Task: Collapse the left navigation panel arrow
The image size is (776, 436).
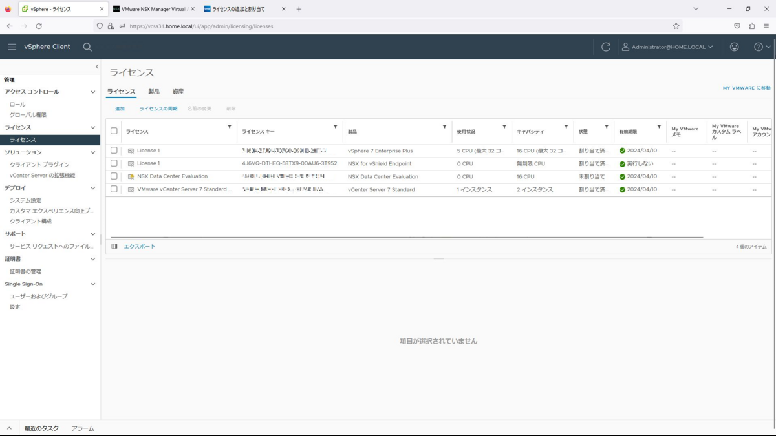Action: point(97,67)
